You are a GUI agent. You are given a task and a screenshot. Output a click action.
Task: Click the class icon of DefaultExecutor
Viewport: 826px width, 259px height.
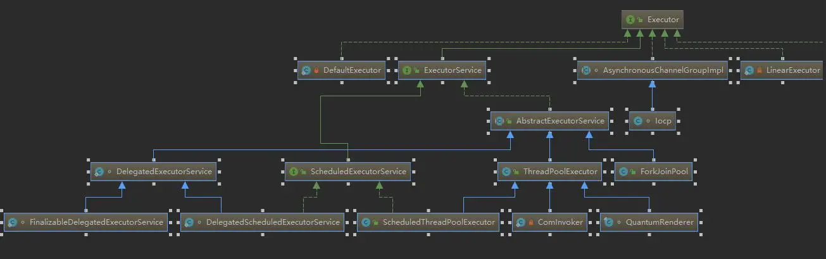306,70
